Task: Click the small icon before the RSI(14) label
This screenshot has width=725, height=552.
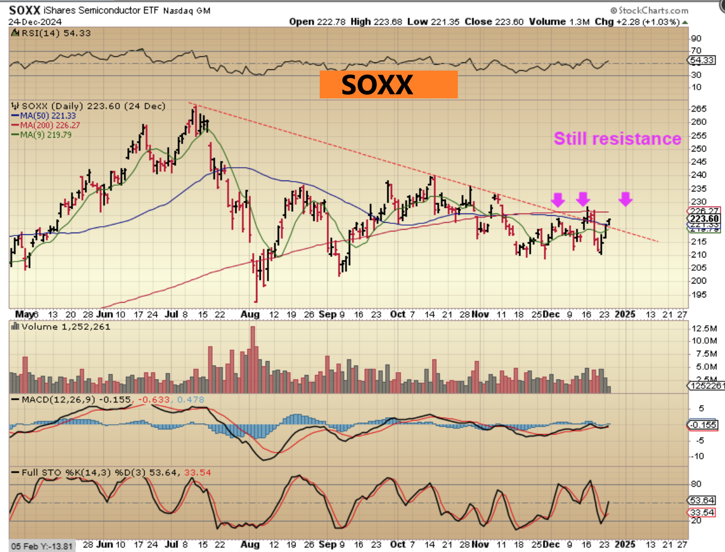Action: [16, 34]
